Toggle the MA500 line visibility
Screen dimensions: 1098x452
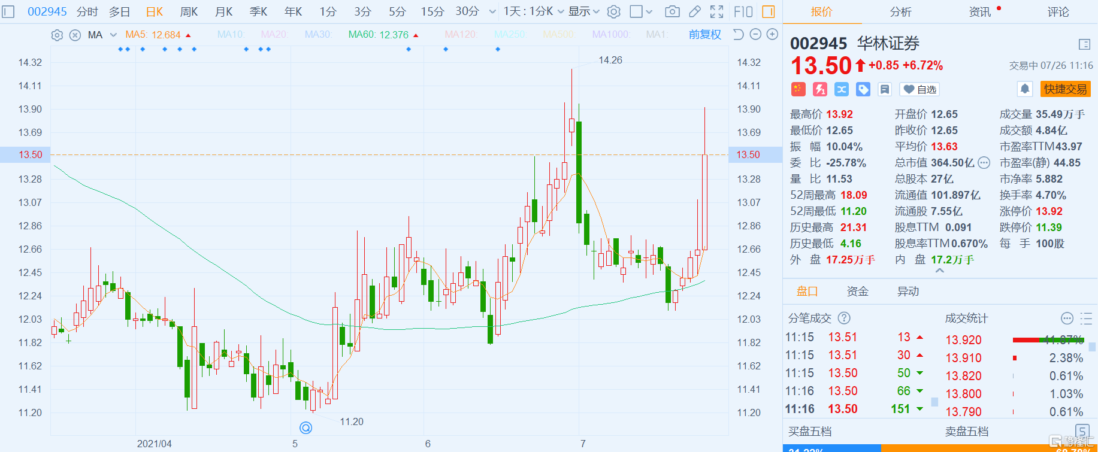tap(559, 35)
